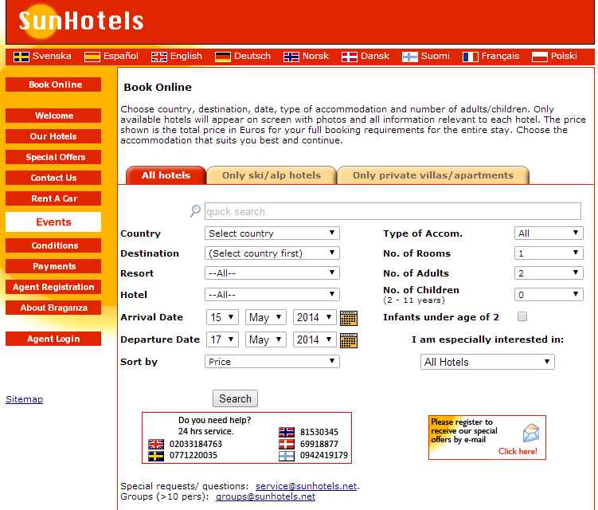
Task: Click Norwegian flag beside phone number 81530345
Action: coord(287,432)
